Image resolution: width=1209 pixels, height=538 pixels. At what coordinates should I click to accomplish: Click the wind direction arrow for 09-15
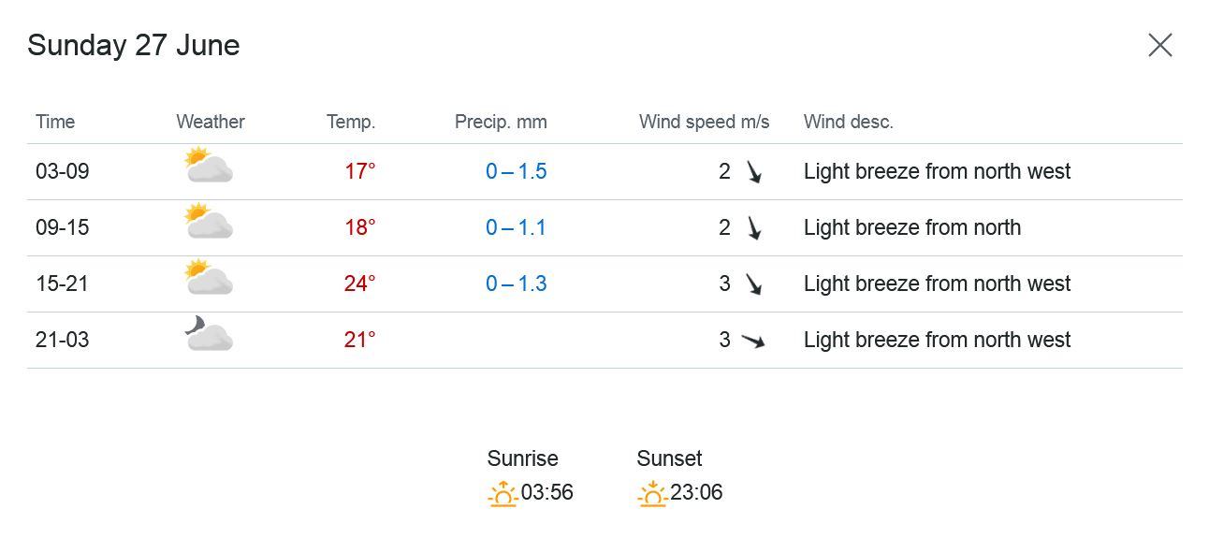point(753,228)
